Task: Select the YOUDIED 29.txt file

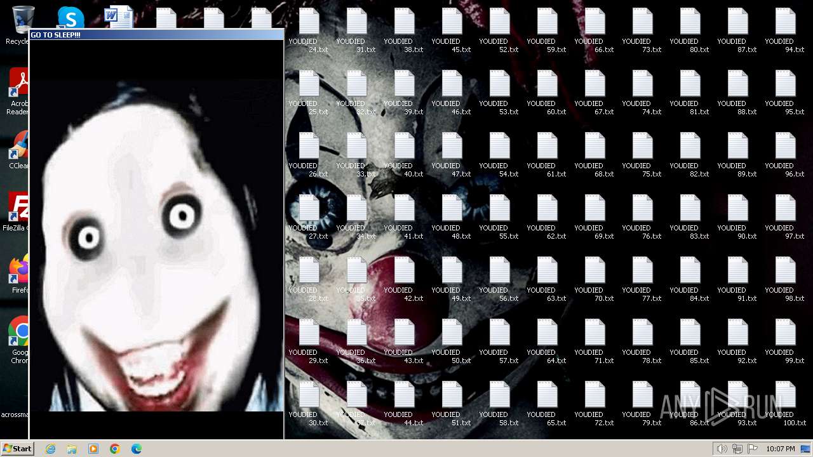Action: [309, 342]
